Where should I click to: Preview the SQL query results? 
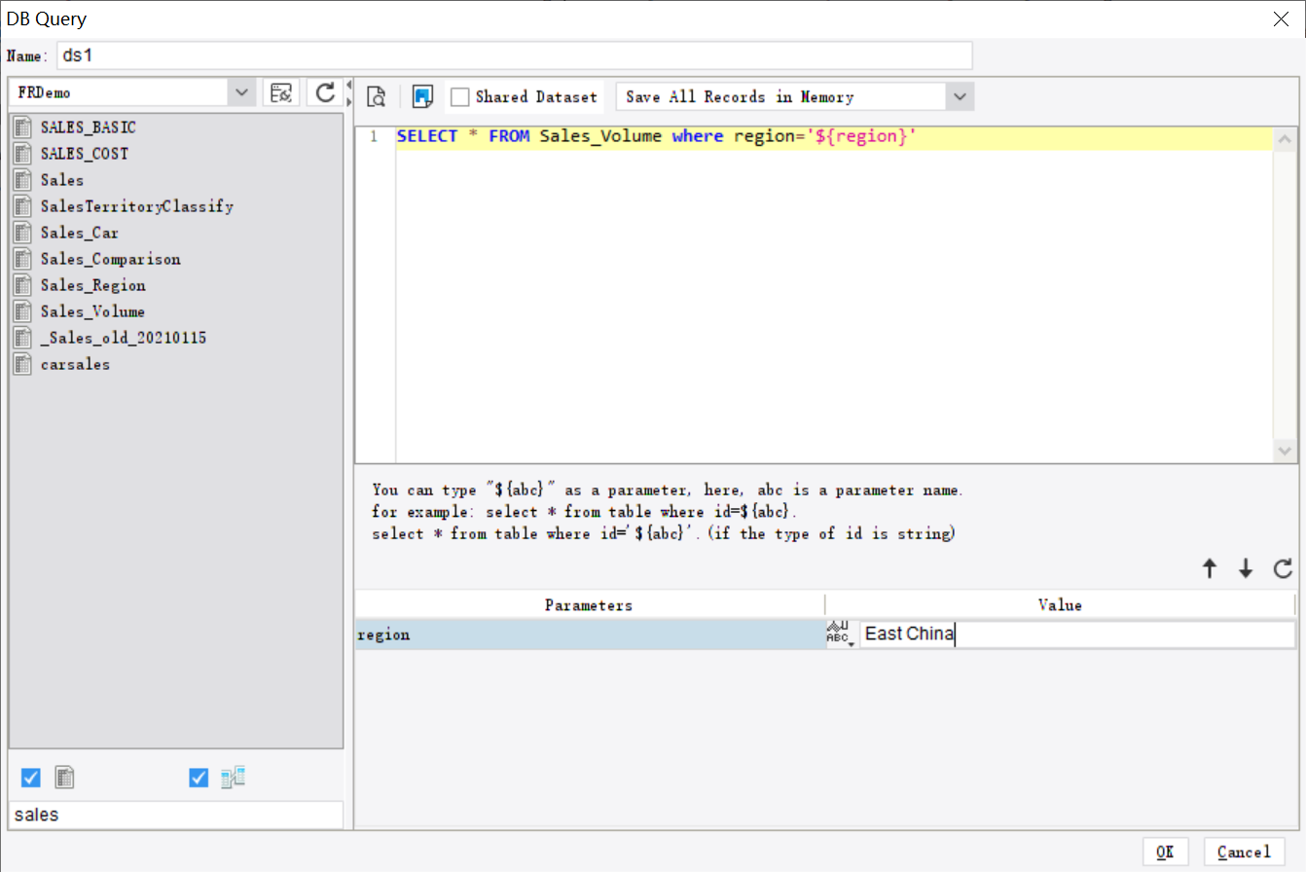377,96
